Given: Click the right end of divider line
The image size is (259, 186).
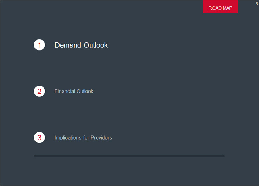Looking at the screenshot, I should click(x=223, y=156).
